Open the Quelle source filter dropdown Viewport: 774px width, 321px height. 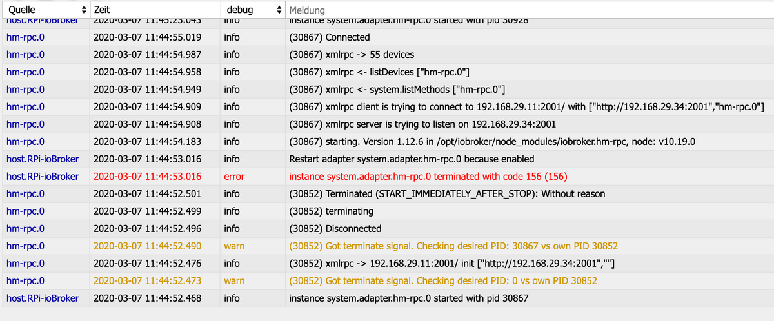[x=44, y=10]
